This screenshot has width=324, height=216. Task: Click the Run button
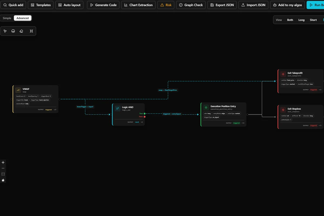coord(315,5)
